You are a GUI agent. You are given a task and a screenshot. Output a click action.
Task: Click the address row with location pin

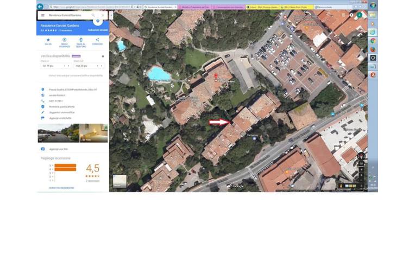pos(70,90)
